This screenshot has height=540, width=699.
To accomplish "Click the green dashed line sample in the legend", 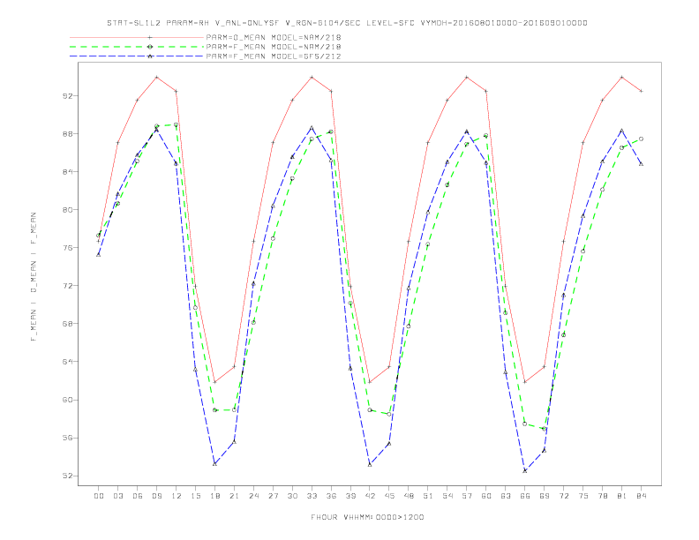I will pyautogui.click(x=137, y=47).
